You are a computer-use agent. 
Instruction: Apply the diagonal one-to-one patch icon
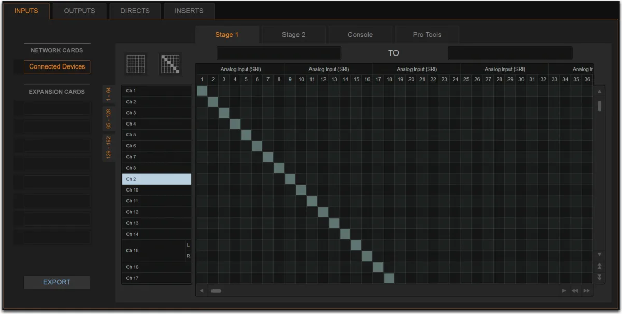tap(169, 64)
